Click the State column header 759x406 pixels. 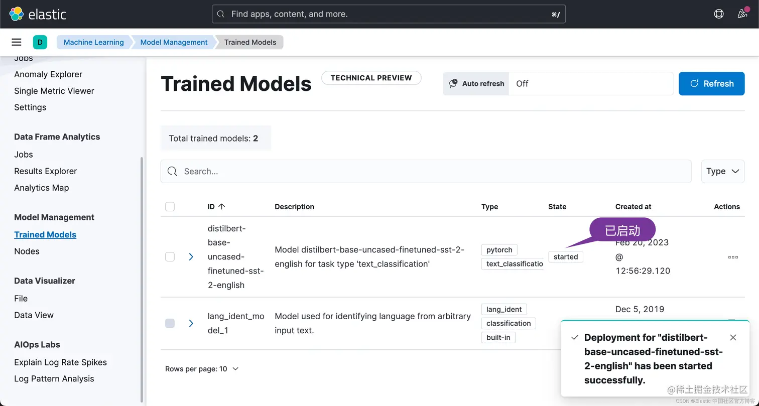coord(557,207)
